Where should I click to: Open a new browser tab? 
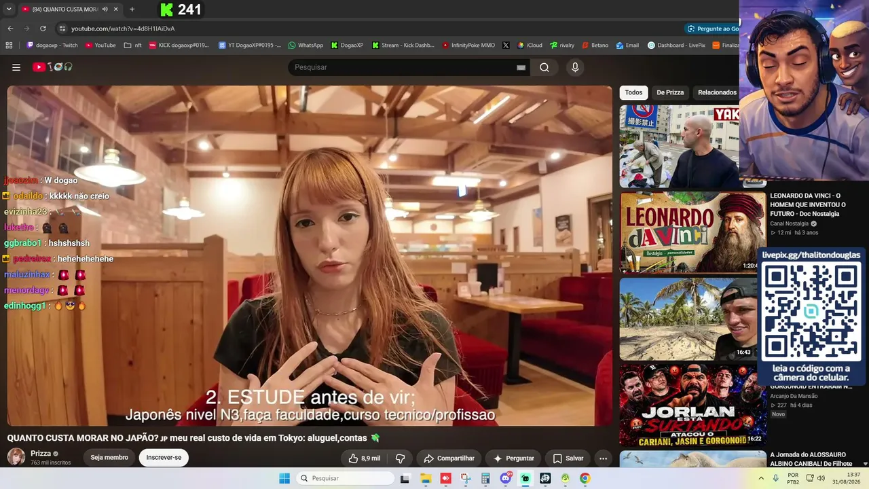132,10
